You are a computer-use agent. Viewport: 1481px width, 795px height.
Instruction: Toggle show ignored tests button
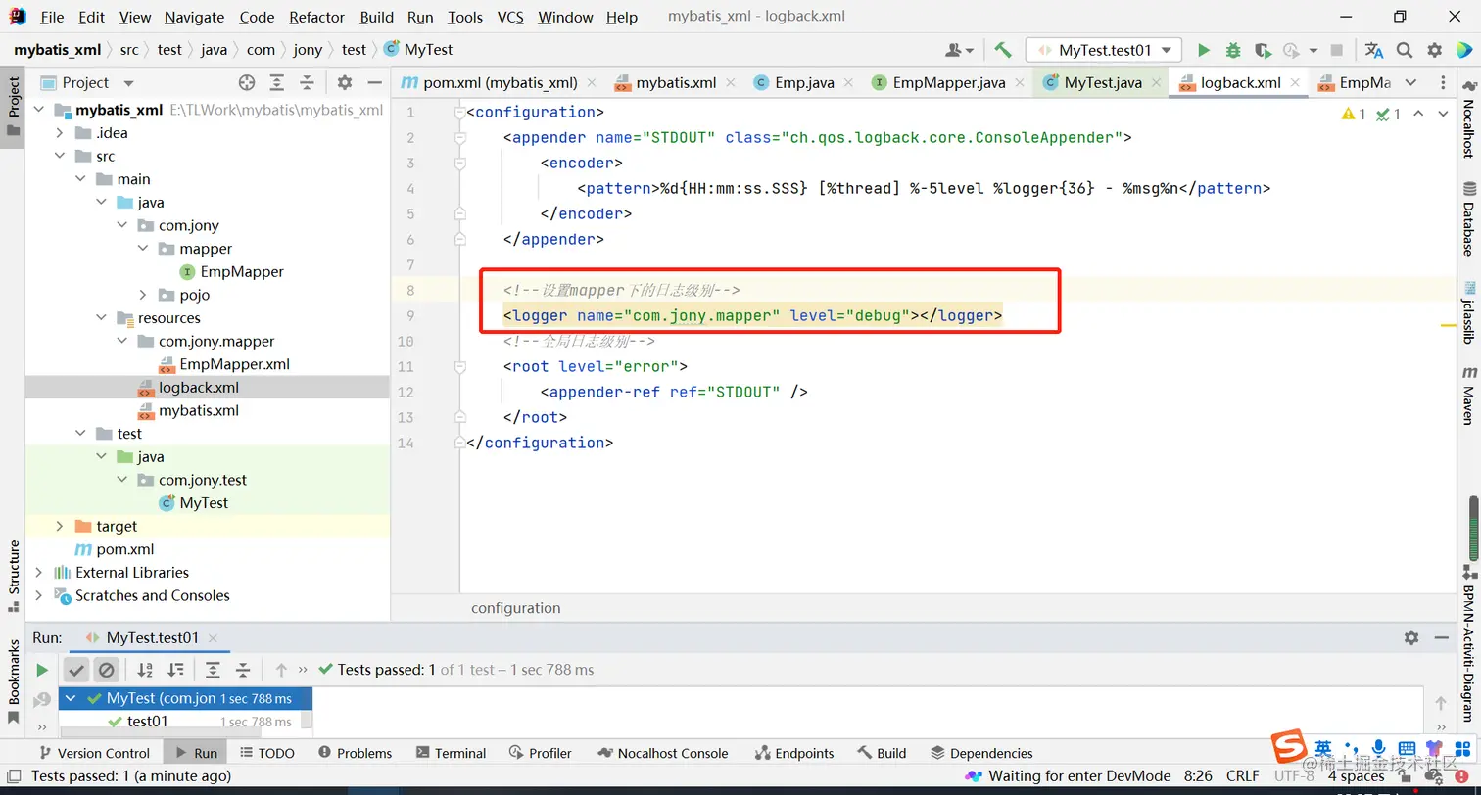coord(107,670)
